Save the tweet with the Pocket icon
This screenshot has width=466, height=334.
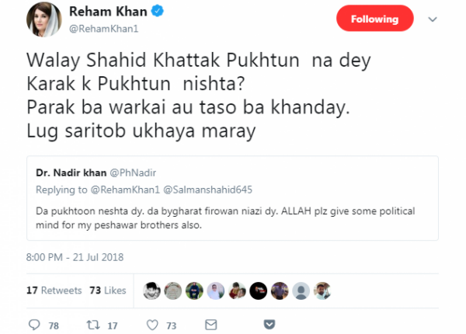click(x=269, y=325)
